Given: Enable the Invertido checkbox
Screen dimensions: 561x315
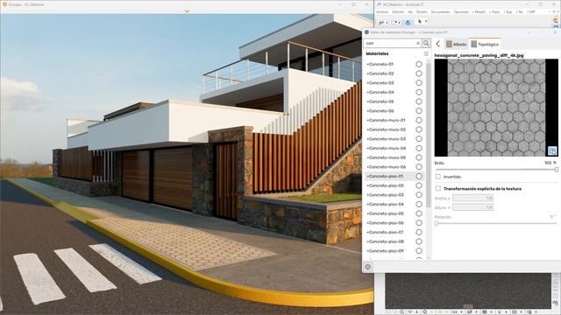Looking at the screenshot, I should tap(438, 177).
